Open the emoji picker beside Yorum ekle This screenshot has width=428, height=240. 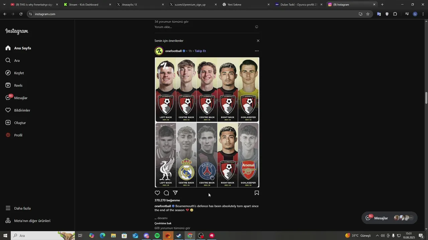point(257,27)
